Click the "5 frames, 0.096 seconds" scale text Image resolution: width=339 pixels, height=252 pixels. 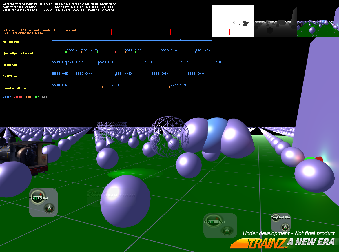tap(40, 30)
